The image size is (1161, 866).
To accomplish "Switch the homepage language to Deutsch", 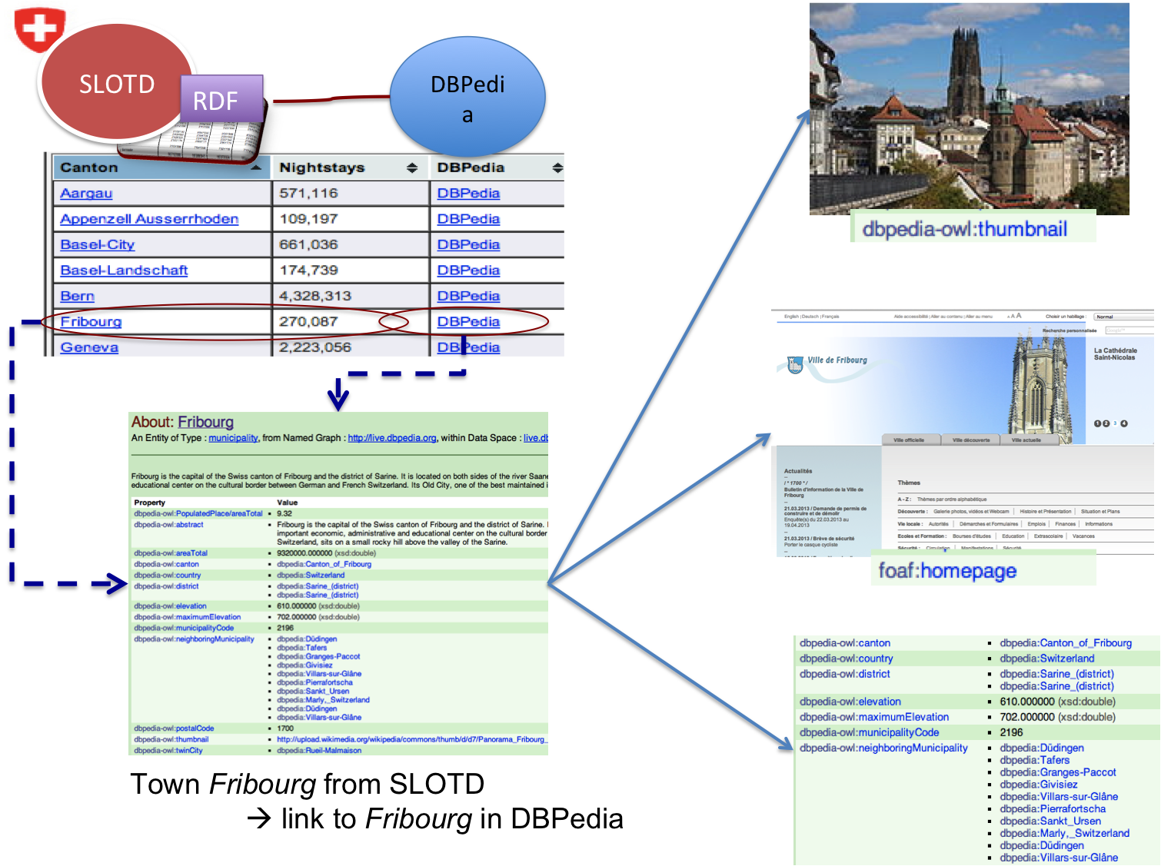I will pyautogui.click(x=810, y=317).
